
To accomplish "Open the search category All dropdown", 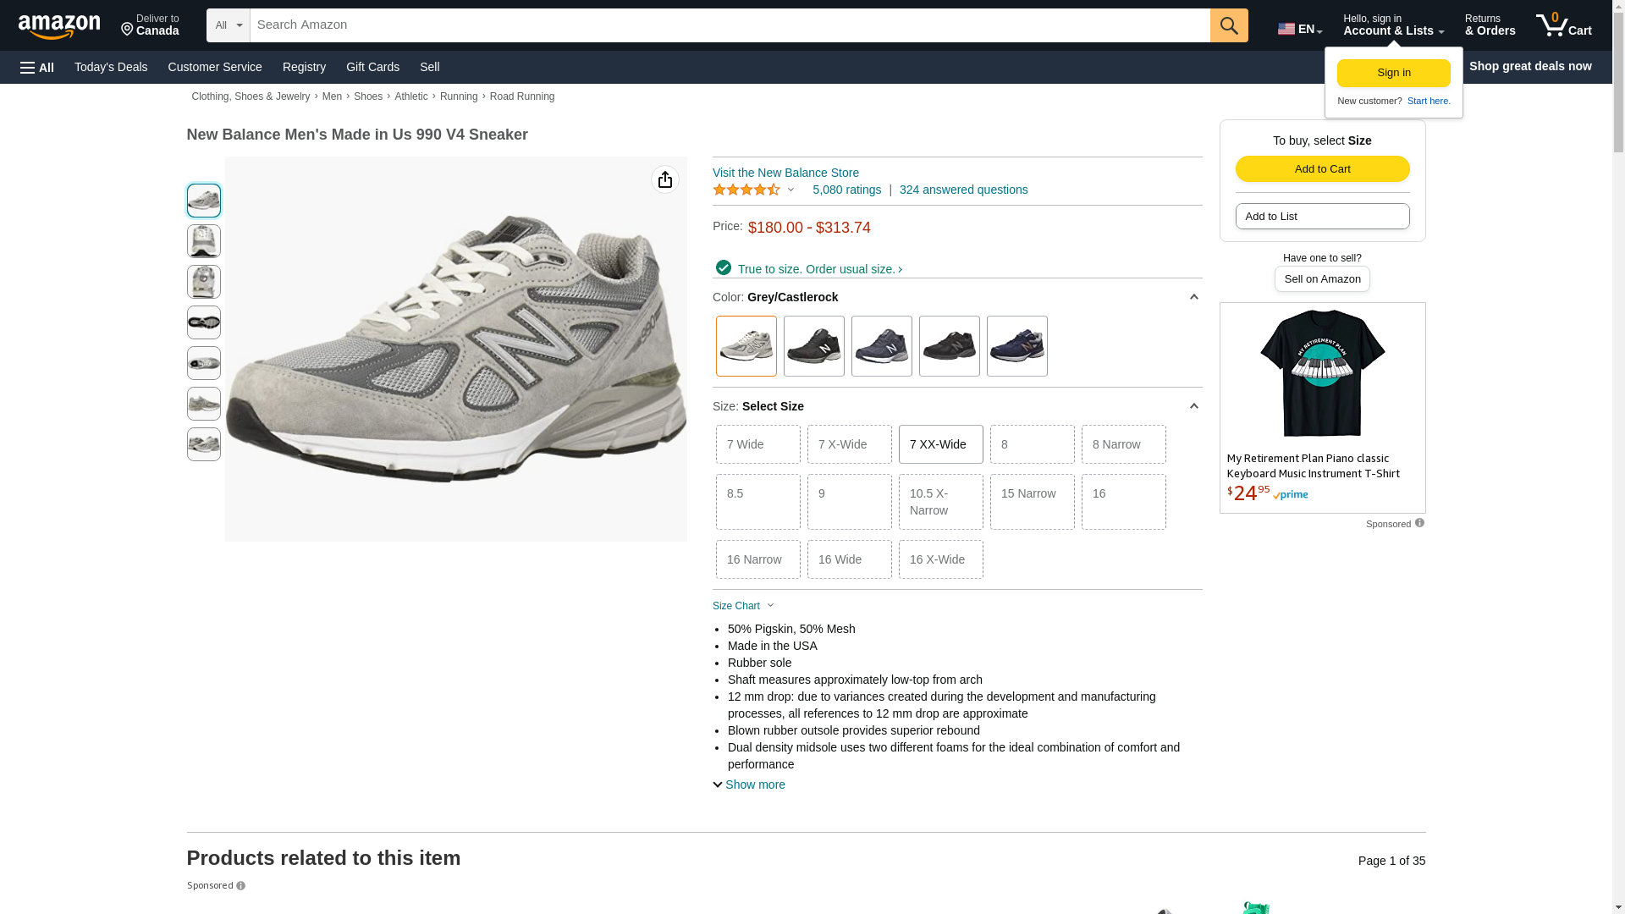I will (x=228, y=25).
